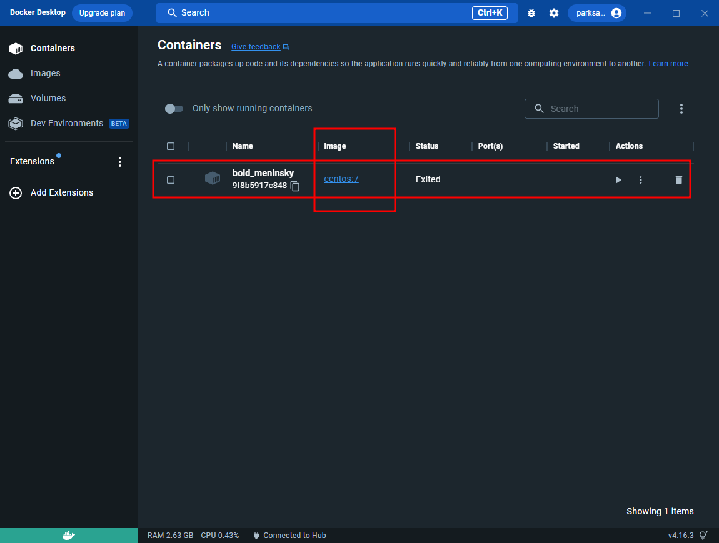Click the Exited status text
Viewport: 719px width, 543px height.
pos(428,179)
